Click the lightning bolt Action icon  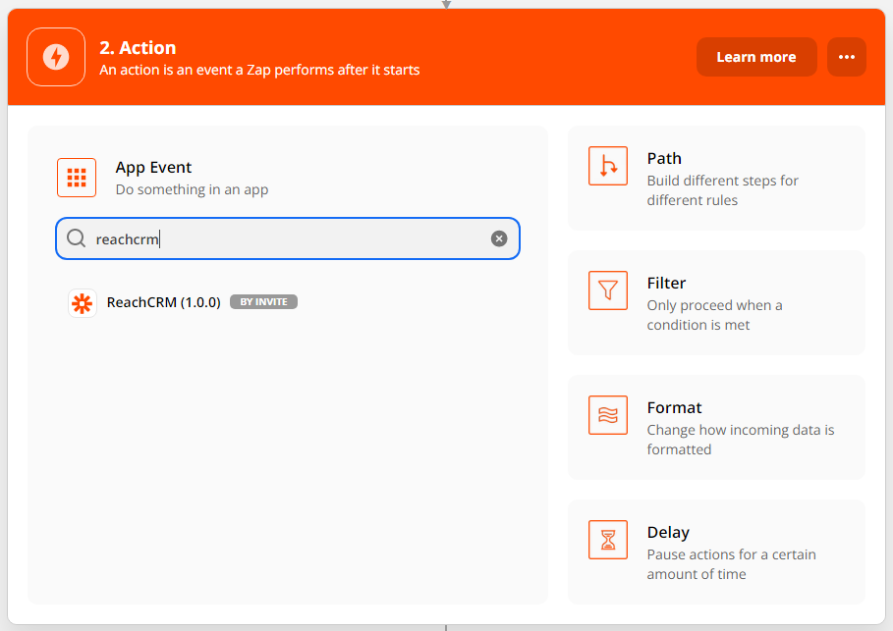click(56, 57)
